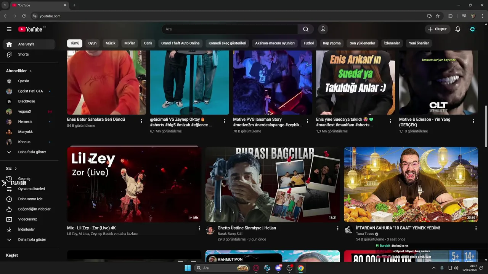Open Chrome extensions puzzle icon
The image size is (488, 274).
(451, 16)
